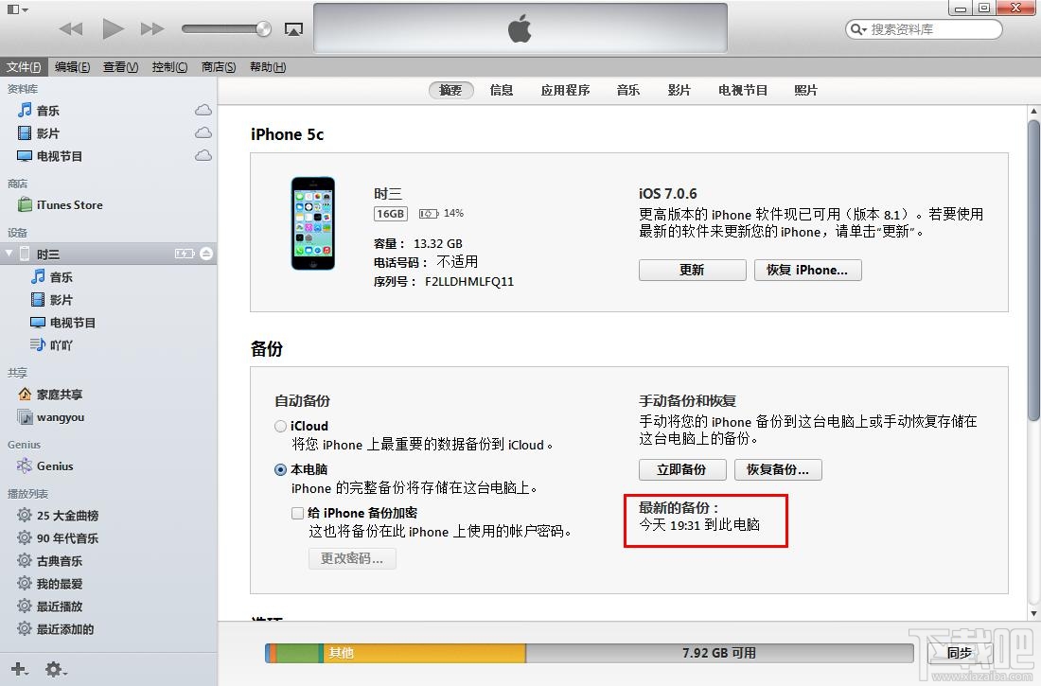Screen dimensions: 1041x686
Task: Click the add playlist plus icon
Action: click(17, 670)
